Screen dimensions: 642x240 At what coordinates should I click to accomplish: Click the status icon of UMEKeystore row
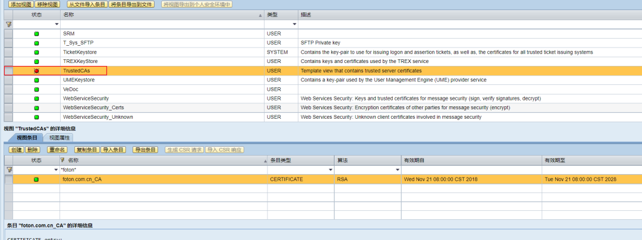tap(36, 80)
